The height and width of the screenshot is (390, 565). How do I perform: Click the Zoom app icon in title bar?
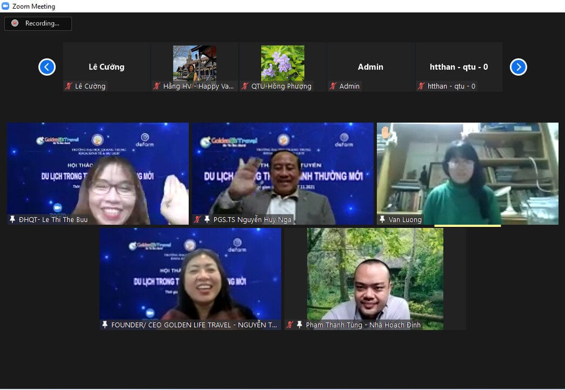(6, 6)
